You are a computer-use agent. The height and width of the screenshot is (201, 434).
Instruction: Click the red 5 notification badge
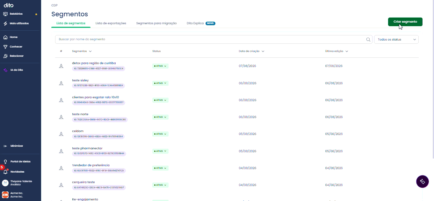(x=2, y=167)
